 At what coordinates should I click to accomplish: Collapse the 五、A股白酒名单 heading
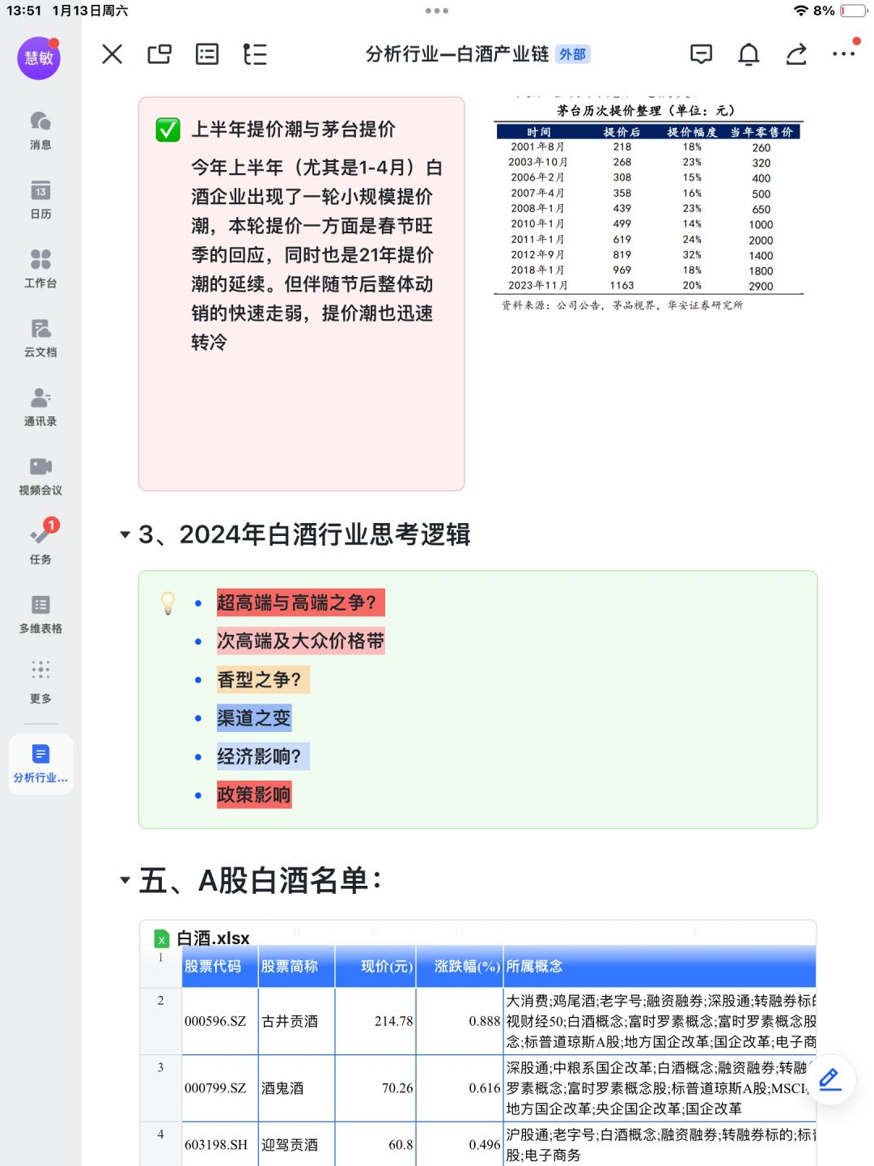(125, 880)
